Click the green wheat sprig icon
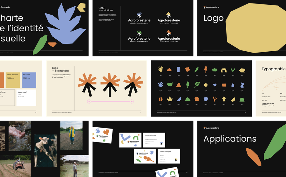Screen dimensions: 286x177 coord(197,85)
